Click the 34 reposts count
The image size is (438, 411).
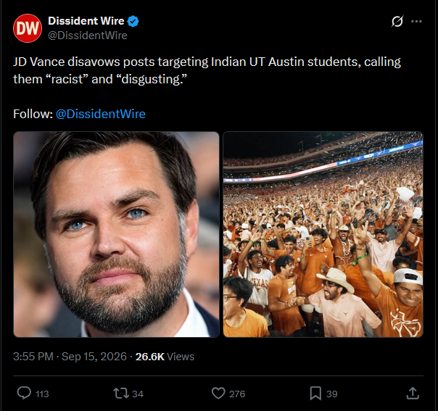click(138, 394)
